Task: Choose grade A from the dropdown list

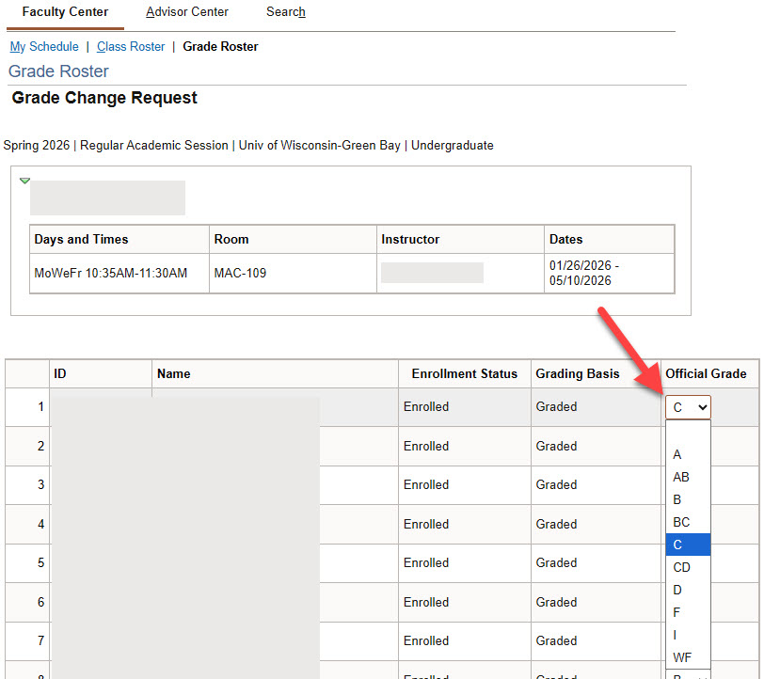Action: 688,454
